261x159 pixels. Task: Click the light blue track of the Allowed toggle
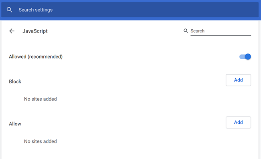coord(242,57)
